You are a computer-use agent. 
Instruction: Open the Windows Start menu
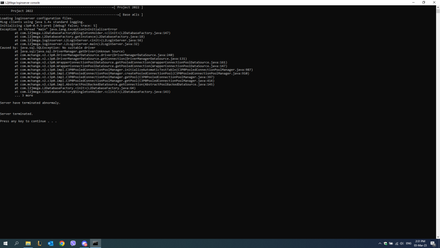point(6,243)
